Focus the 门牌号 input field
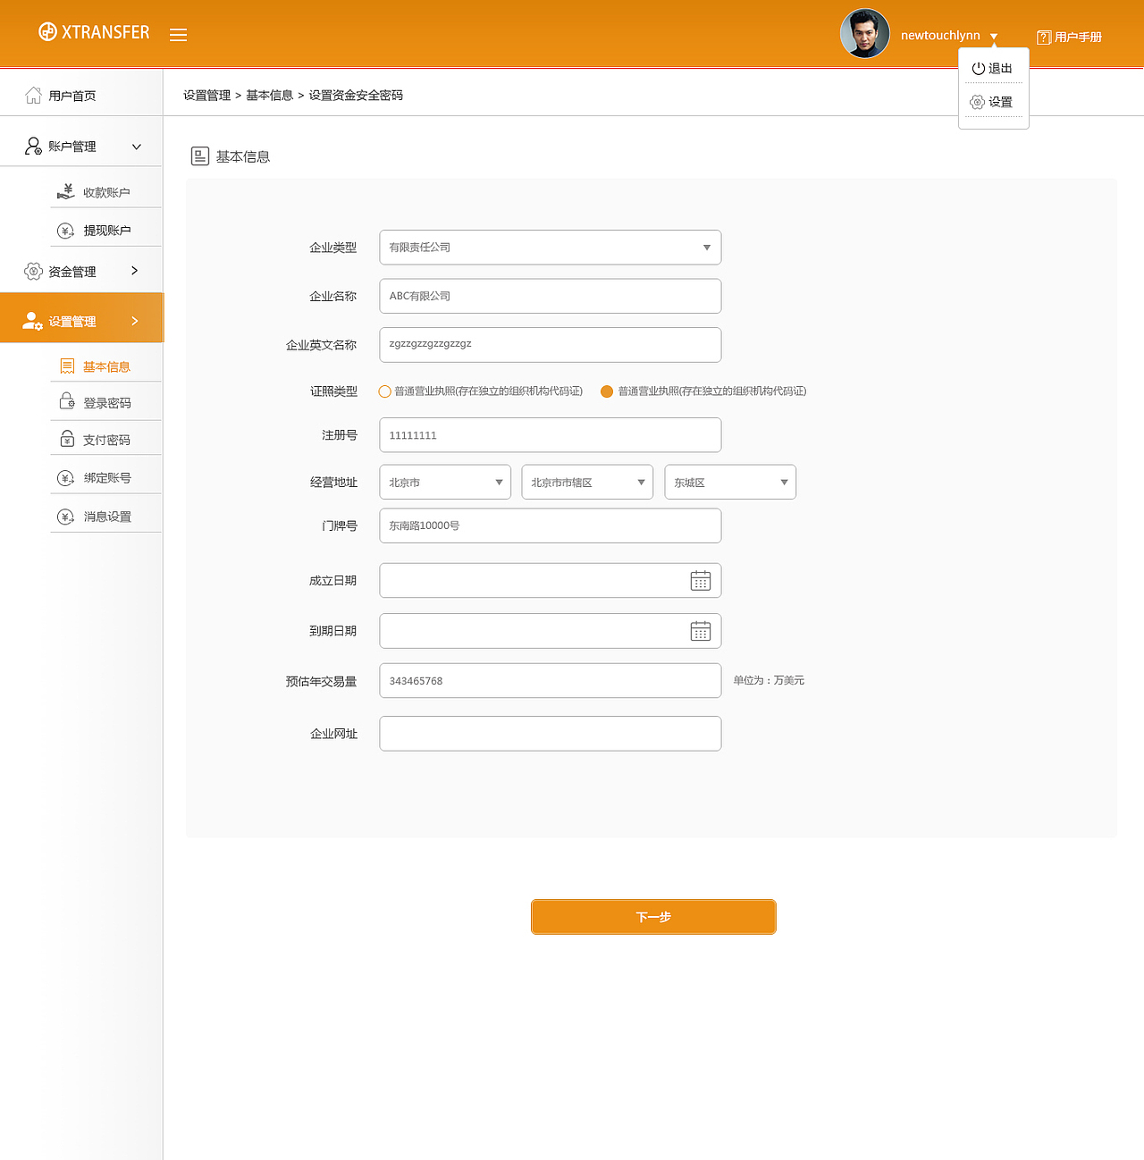Viewport: 1144px width, 1160px height. (551, 525)
